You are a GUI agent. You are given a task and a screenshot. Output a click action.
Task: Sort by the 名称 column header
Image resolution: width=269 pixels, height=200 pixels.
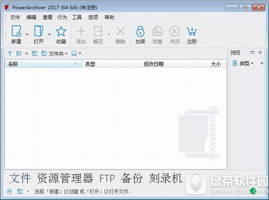(43, 64)
